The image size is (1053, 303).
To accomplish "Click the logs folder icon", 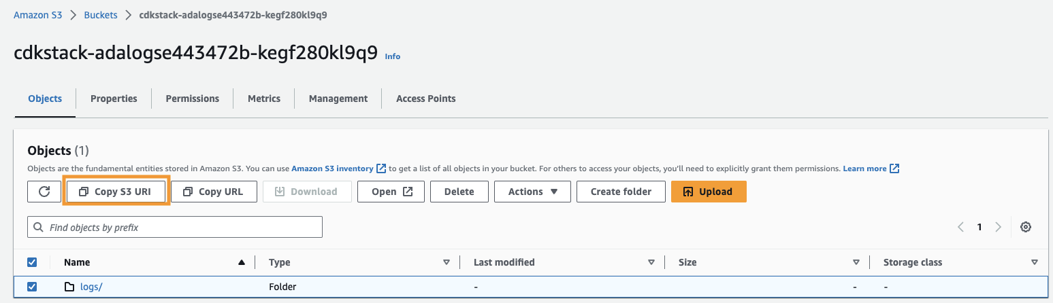I will [x=69, y=287].
